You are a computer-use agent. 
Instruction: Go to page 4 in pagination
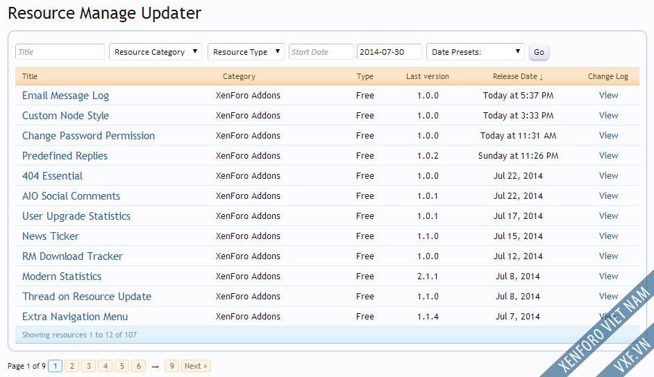click(x=105, y=366)
